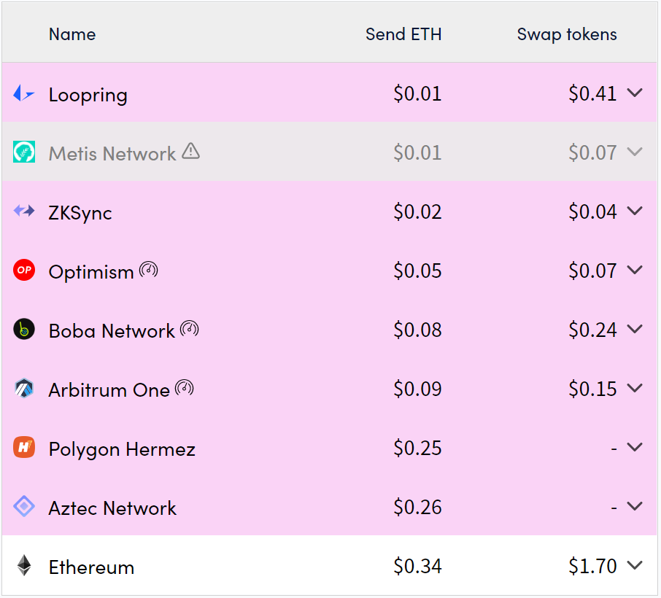
Task: Click the warning triangle beside Metis Network
Action: coord(190,151)
